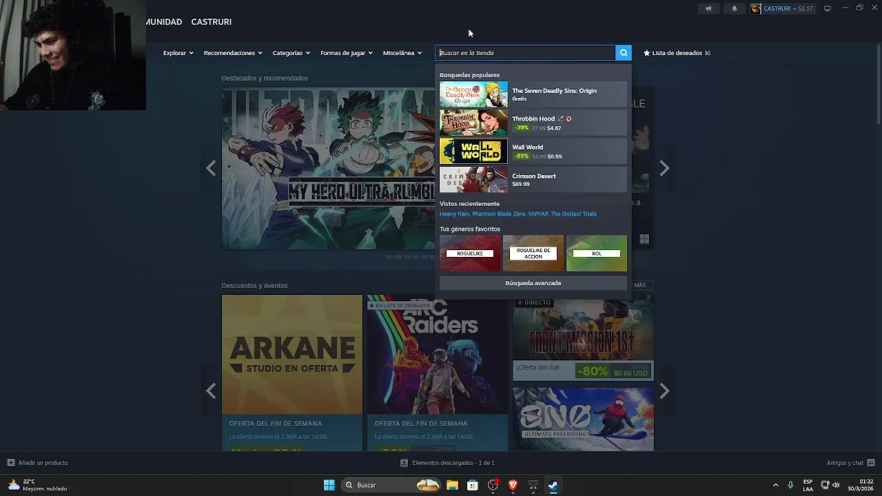882x496 pixels.
Task: Open weather widget on taskbar
Action: pos(39,485)
